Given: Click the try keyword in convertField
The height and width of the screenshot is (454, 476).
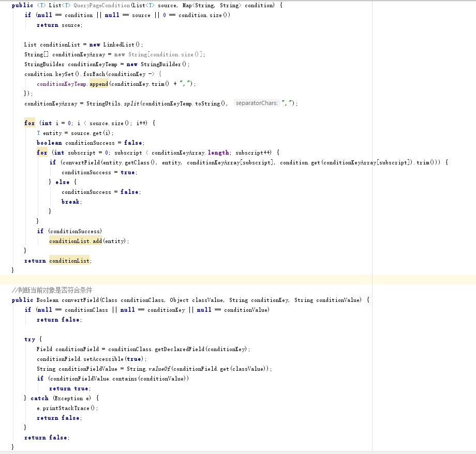Looking at the screenshot, I should coord(29,339).
